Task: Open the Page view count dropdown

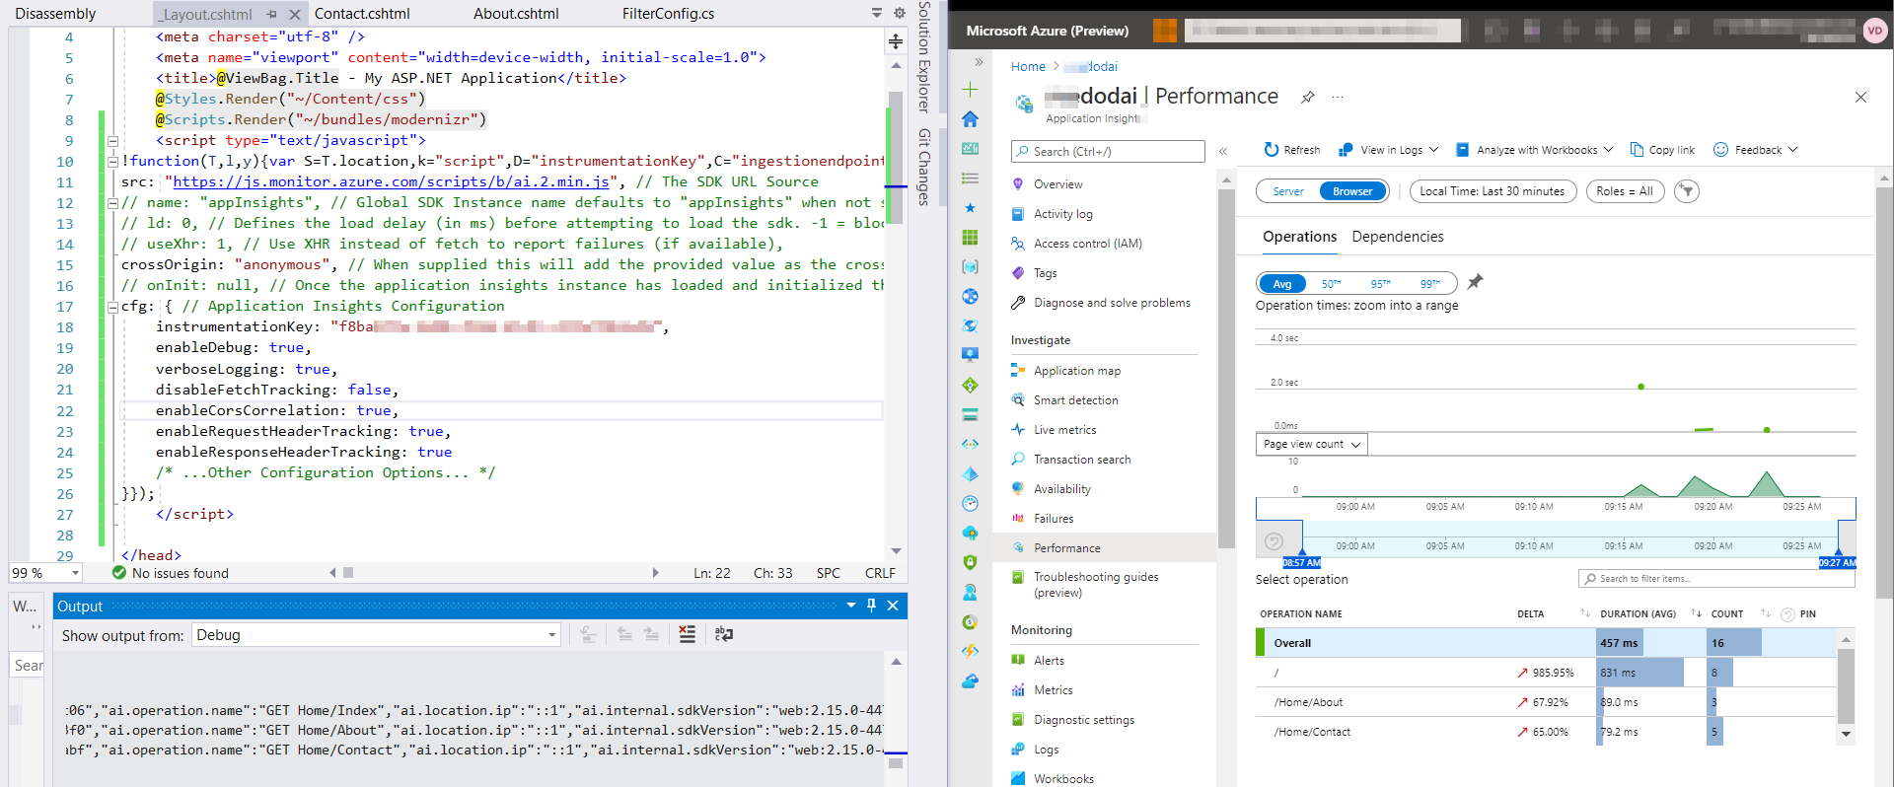Action: click(x=1311, y=444)
